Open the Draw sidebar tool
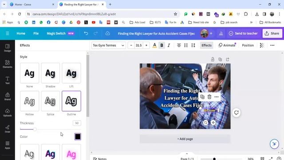The width and height of the screenshot is (284, 160). point(8,129)
